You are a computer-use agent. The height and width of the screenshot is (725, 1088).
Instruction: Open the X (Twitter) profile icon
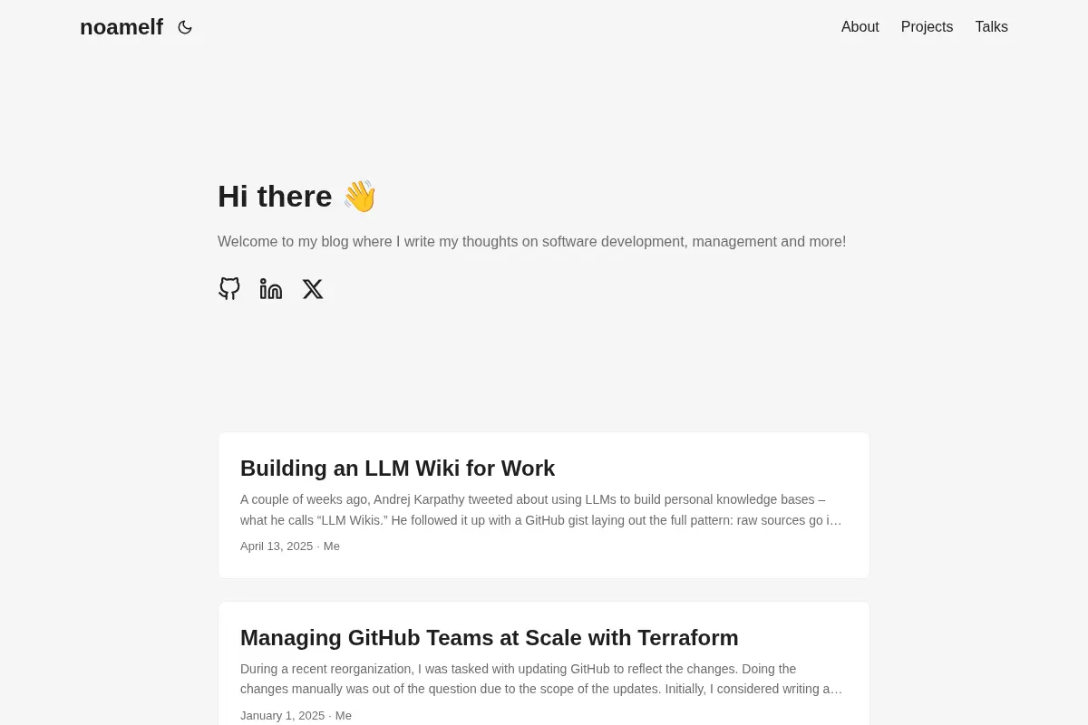(x=313, y=289)
